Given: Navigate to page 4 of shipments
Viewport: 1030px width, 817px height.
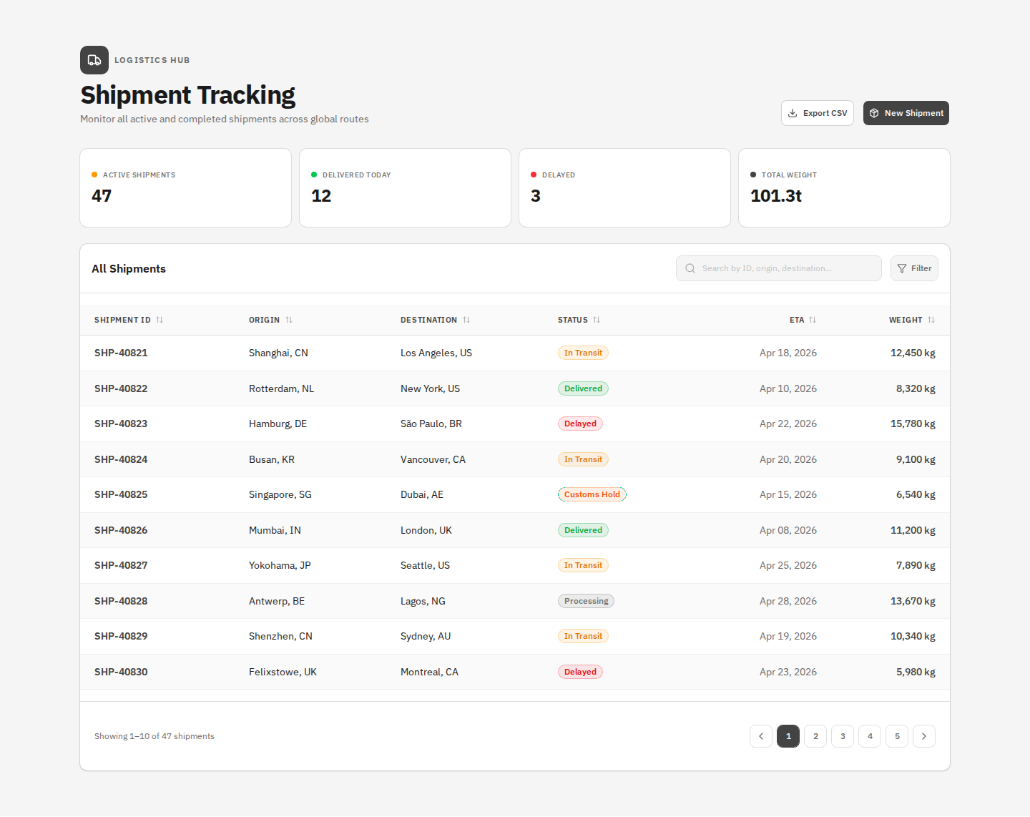Looking at the screenshot, I should click(x=870, y=736).
